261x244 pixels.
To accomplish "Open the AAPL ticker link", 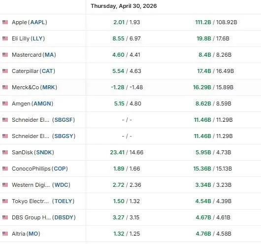I will coord(37,22).
